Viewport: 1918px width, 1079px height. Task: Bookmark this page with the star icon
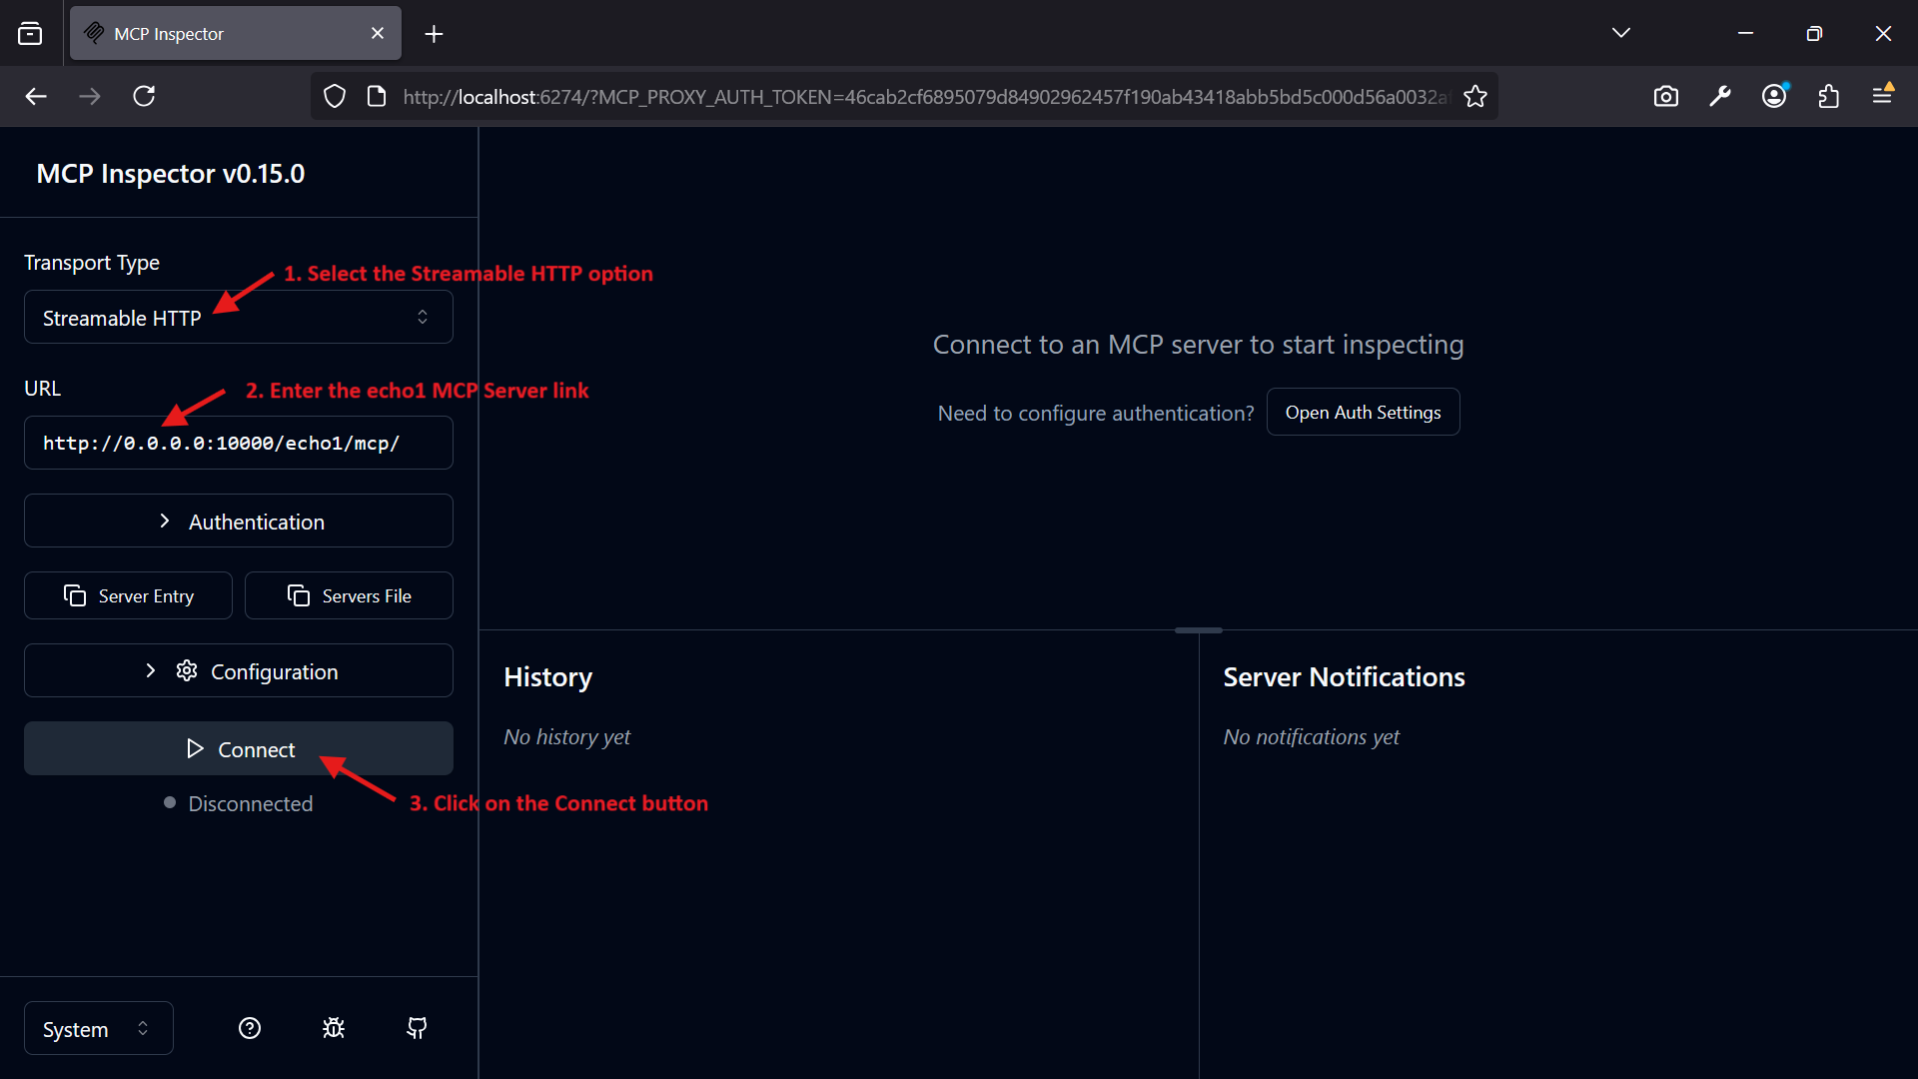[1475, 96]
